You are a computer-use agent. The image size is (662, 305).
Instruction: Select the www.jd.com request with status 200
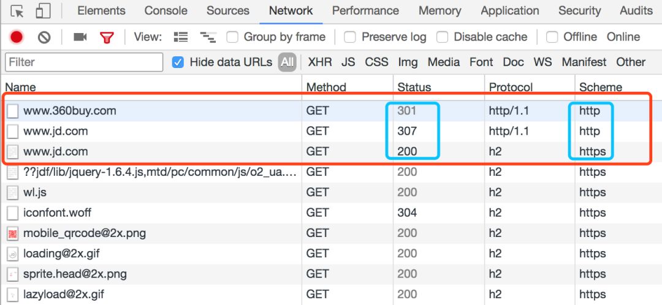click(55, 152)
